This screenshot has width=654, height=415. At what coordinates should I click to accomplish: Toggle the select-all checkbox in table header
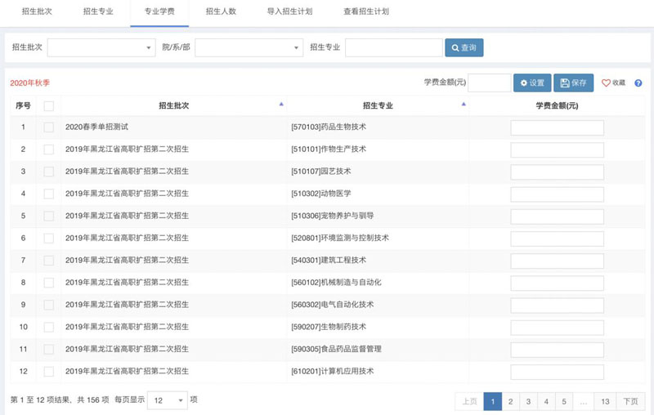point(49,105)
